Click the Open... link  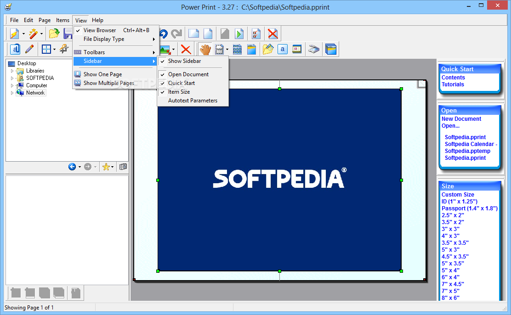click(x=450, y=126)
